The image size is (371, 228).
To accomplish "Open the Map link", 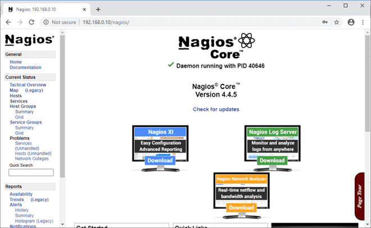I will (x=14, y=90).
